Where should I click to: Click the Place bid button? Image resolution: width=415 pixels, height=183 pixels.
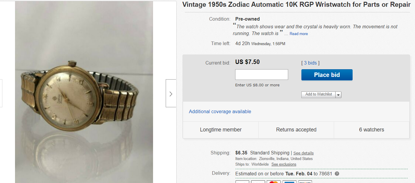(327, 75)
